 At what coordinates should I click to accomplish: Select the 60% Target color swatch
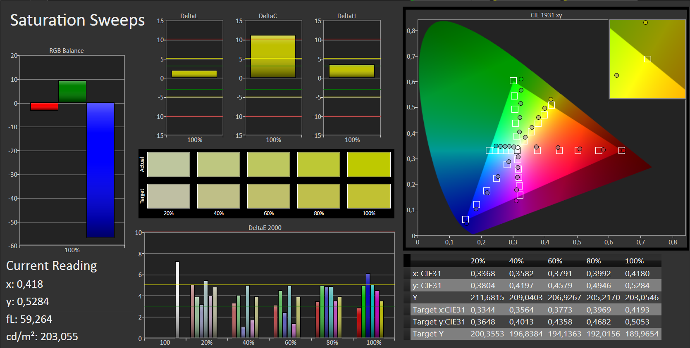[269, 196]
